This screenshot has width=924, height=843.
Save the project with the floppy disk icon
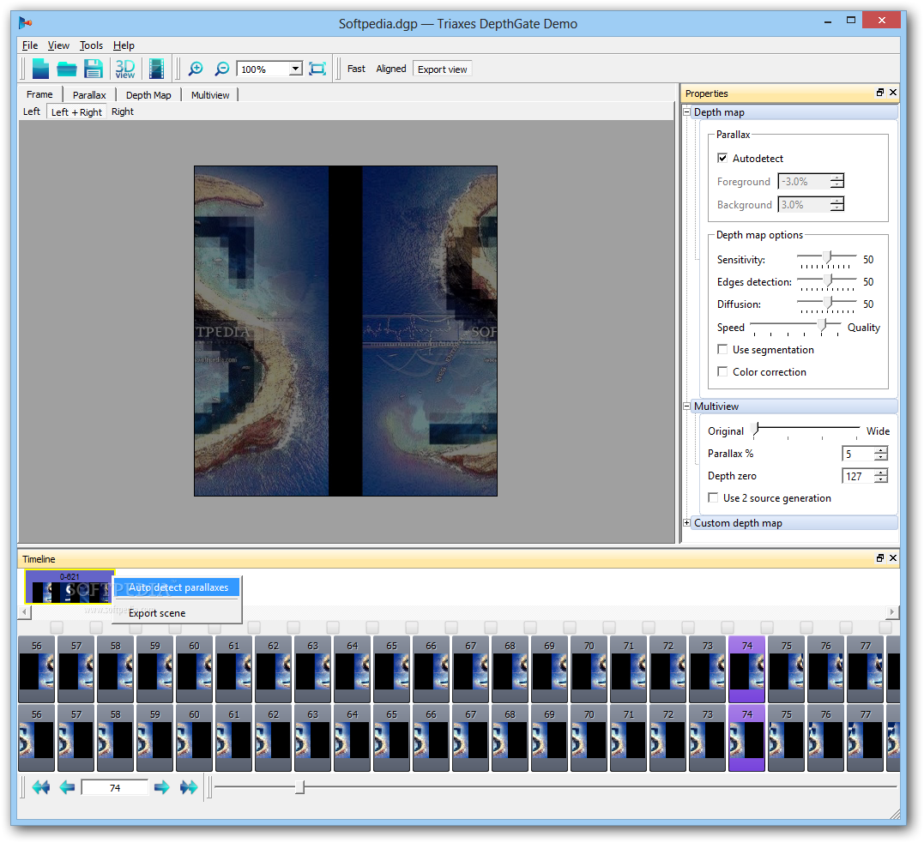pos(94,69)
